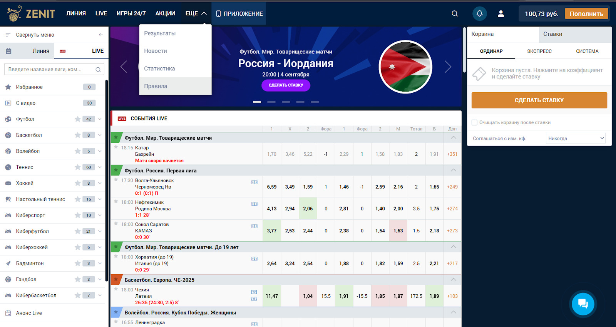The height and width of the screenshot is (327, 616).
Task: Expand +351 additional markets for Катар – Бахрейн
Action: 452,154
